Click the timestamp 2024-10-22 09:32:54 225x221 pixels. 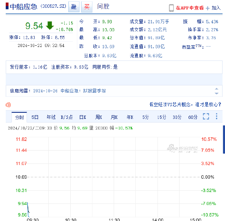41,46
